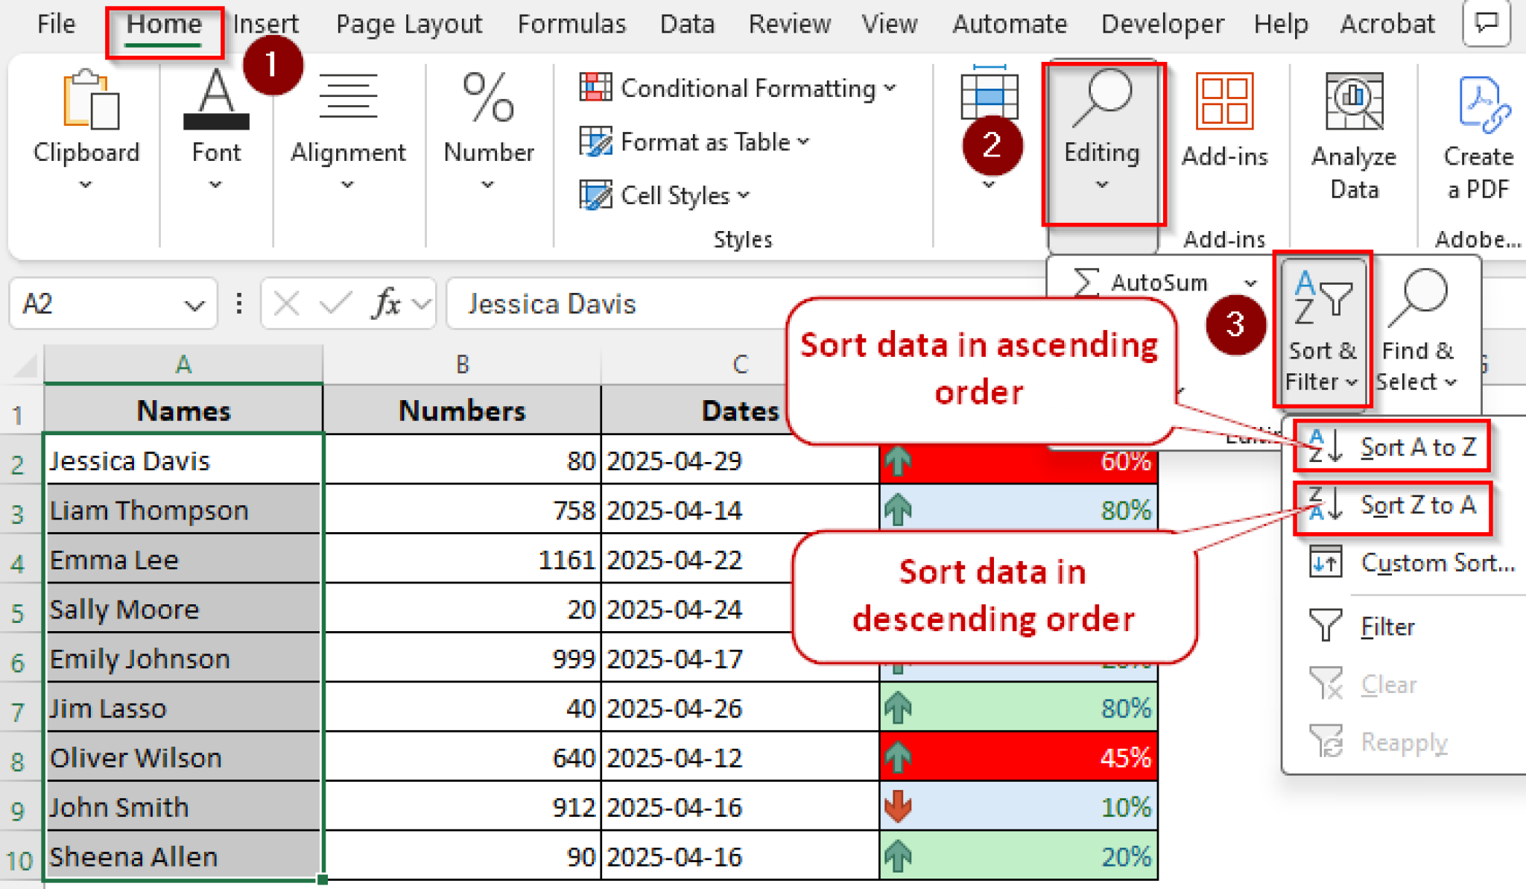Switch to the Data tab
This screenshot has height=889, width=1526.
pyautogui.click(x=686, y=23)
